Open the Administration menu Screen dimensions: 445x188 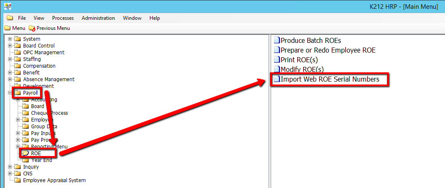(x=98, y=18)
